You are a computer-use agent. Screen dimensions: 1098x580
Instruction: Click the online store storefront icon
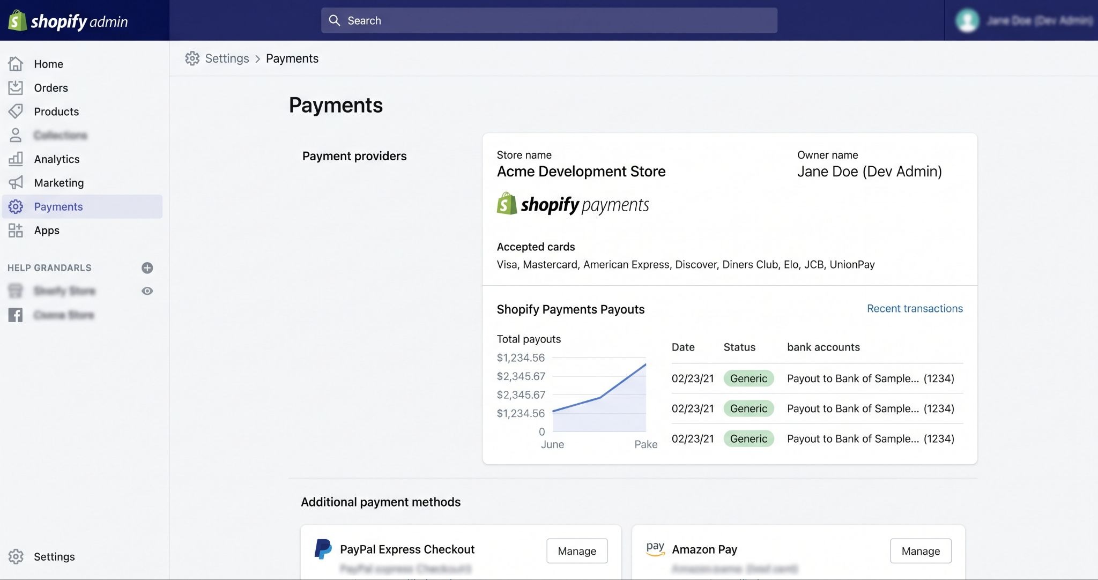tap(16, 291)
